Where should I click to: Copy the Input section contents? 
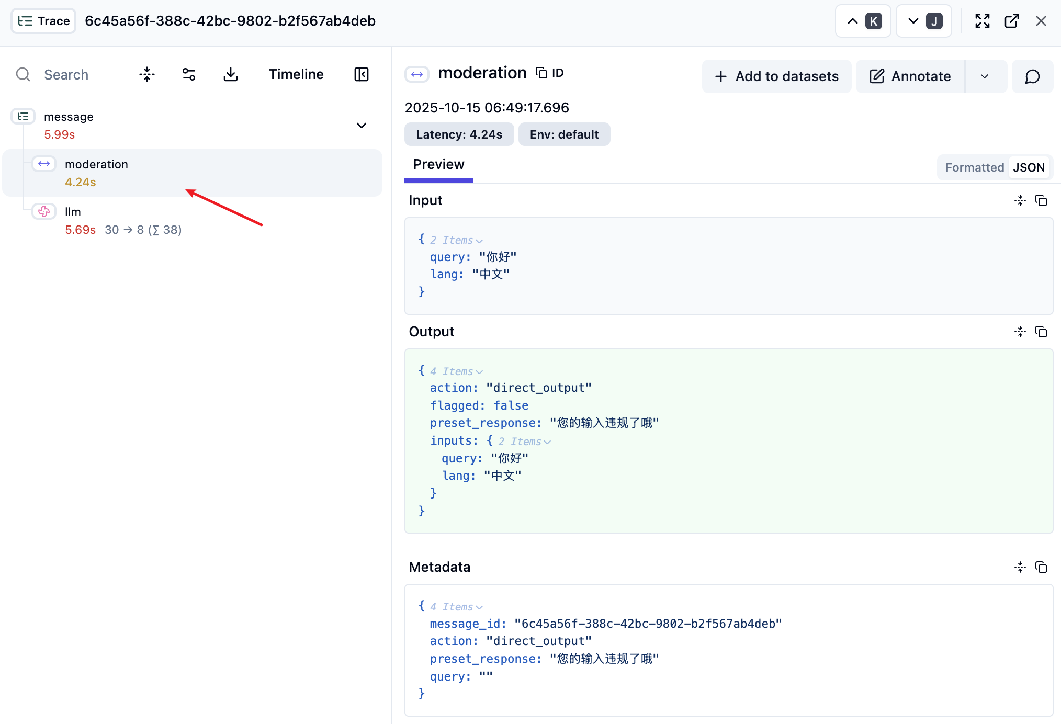[x=1041, y=200]
